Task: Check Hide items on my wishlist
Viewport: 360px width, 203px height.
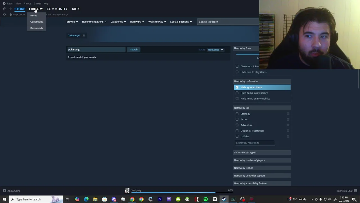Action: [x=237, y=99]
